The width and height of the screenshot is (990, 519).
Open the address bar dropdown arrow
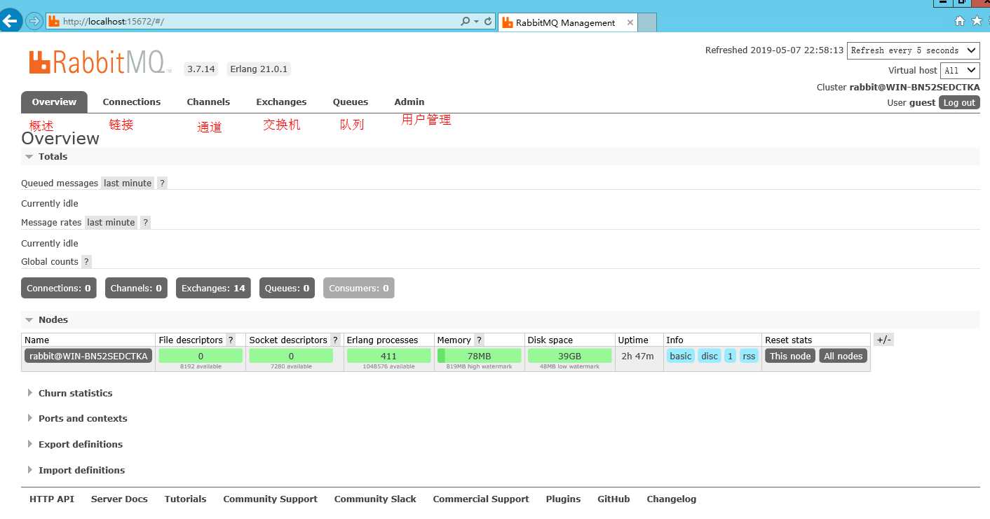coord(477,22)
